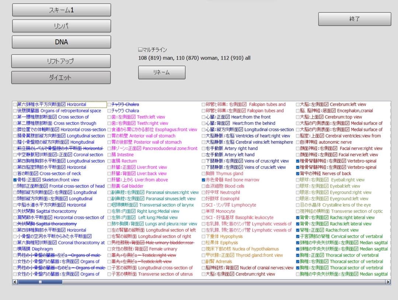This screenshot has width=398, height=300.
Task: Check the Gall bladder checkbox
Action: click(109, 186)
